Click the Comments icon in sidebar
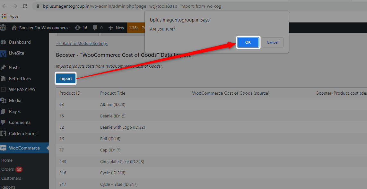367x189 pixels. [3, 122]
